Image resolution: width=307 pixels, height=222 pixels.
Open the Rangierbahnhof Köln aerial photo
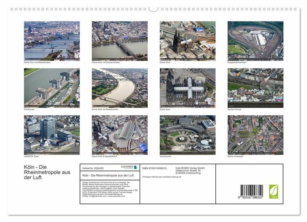(x=255, y=41)
